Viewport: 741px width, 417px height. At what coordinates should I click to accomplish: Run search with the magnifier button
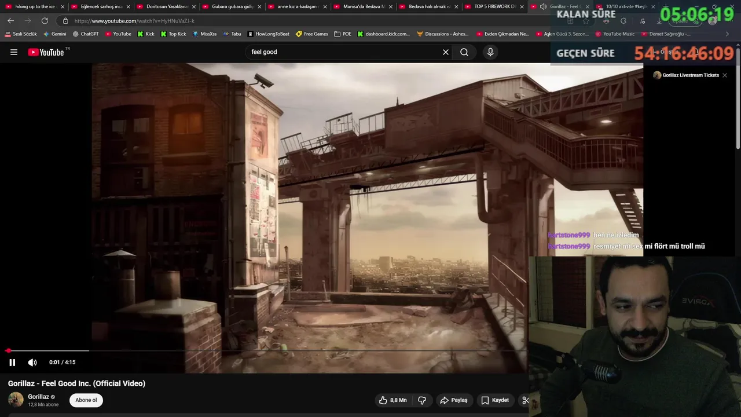pos(464,52)
